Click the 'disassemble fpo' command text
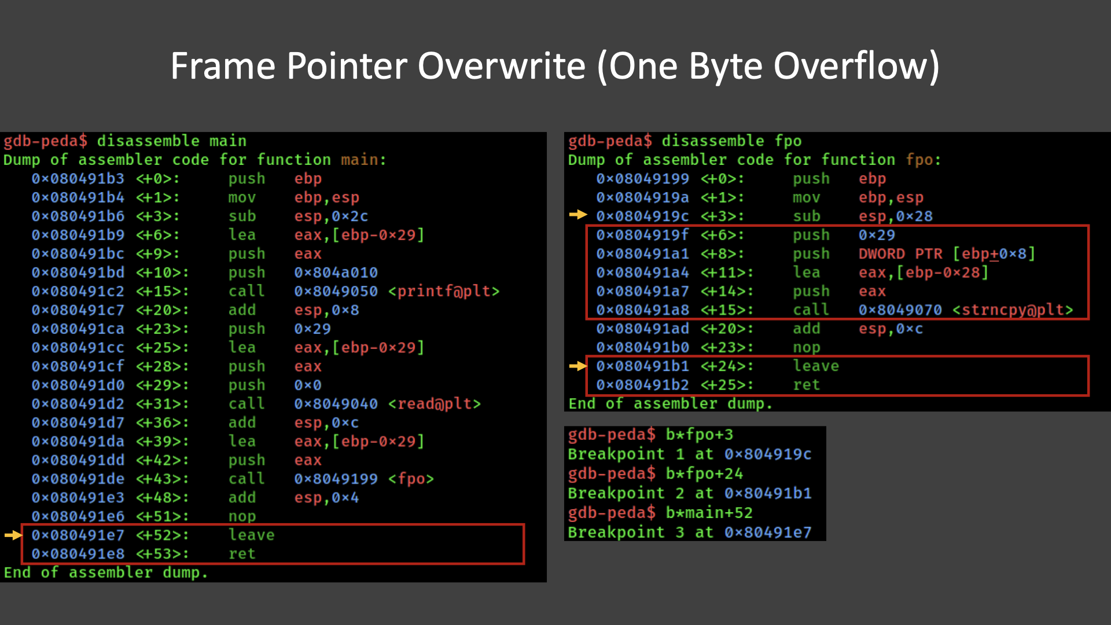Screen dimensions: 1111x625 point(731,141)
